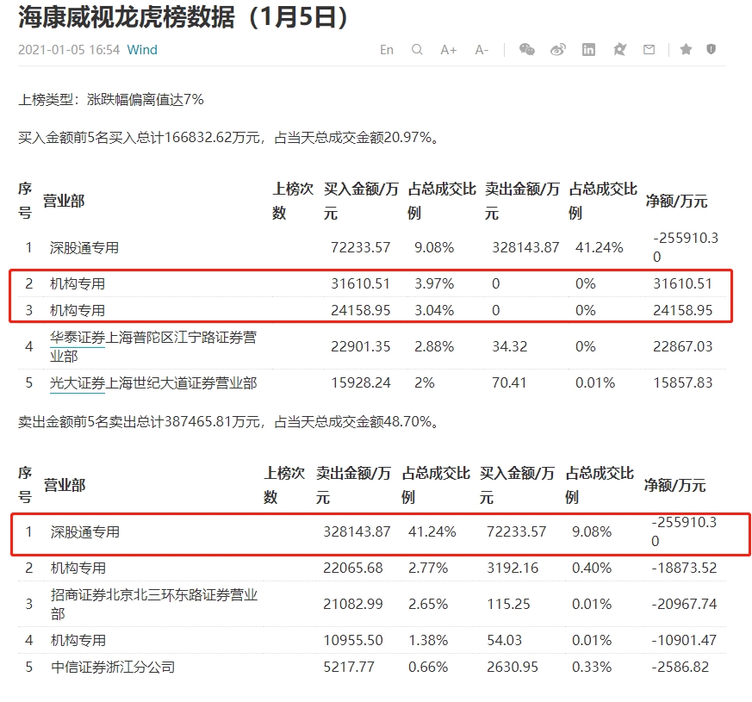Share article to LinkedIn
Image resolution: width=752 pixels, height=702 pixels.
click(588, 49)
